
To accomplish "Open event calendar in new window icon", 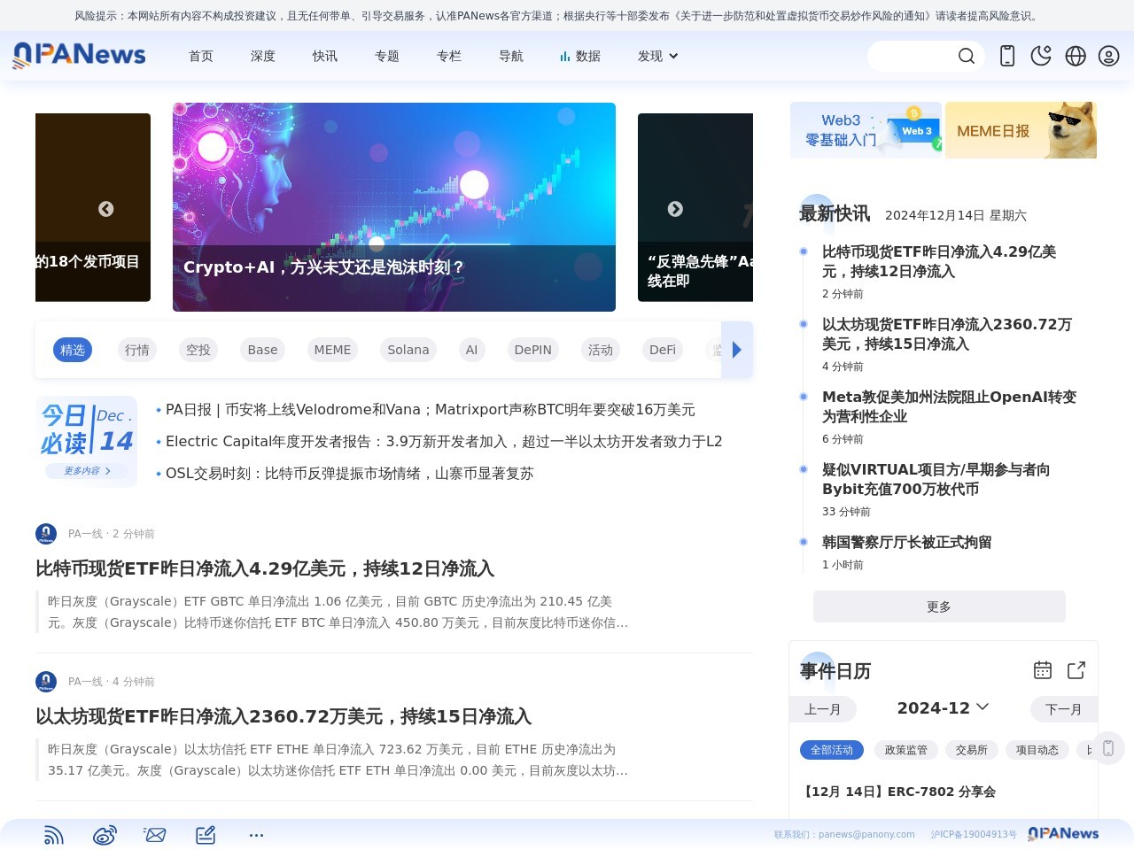I will click(x=1076, y=670).
